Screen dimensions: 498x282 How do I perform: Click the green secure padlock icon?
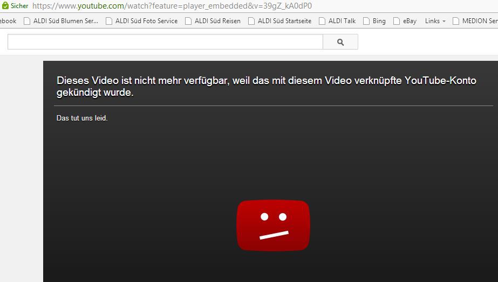[5, 5]
